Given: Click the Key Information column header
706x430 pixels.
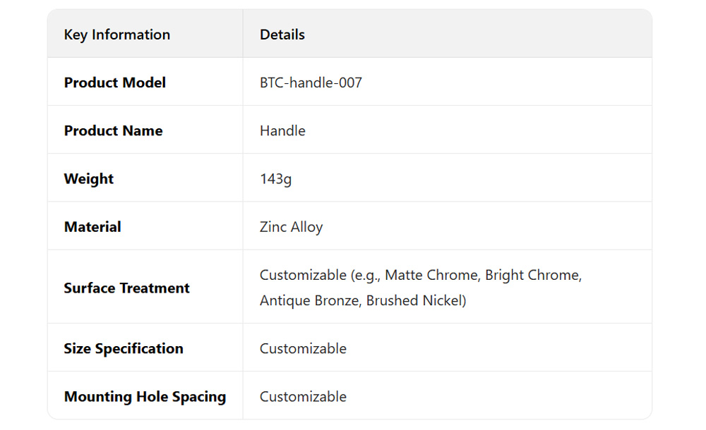Looking at the screenshot, I should click(x=117, y=35).
